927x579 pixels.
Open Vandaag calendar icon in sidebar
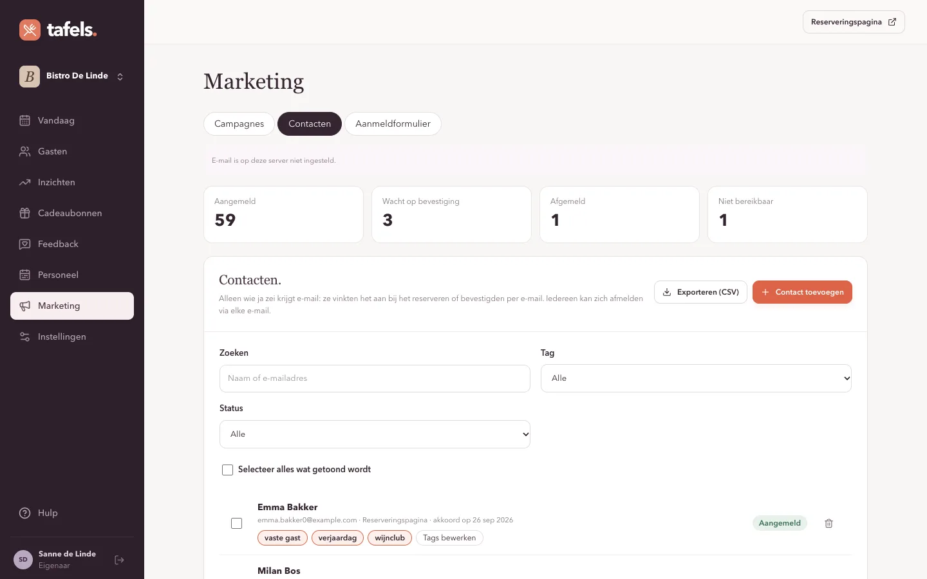click(25, 120)
